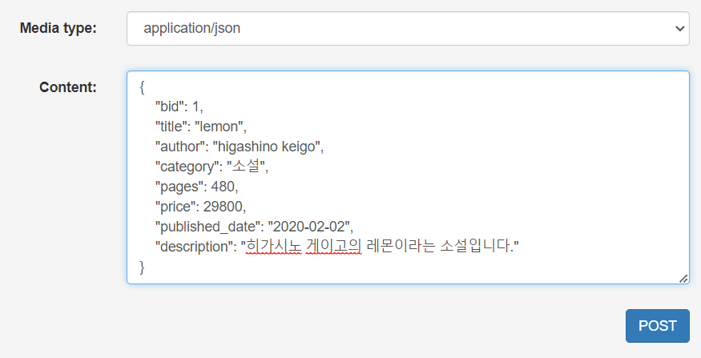The height and width of the screenshot is (358, 701).
Task: Click inside the Content text area
Action: [x=408, y=177]
